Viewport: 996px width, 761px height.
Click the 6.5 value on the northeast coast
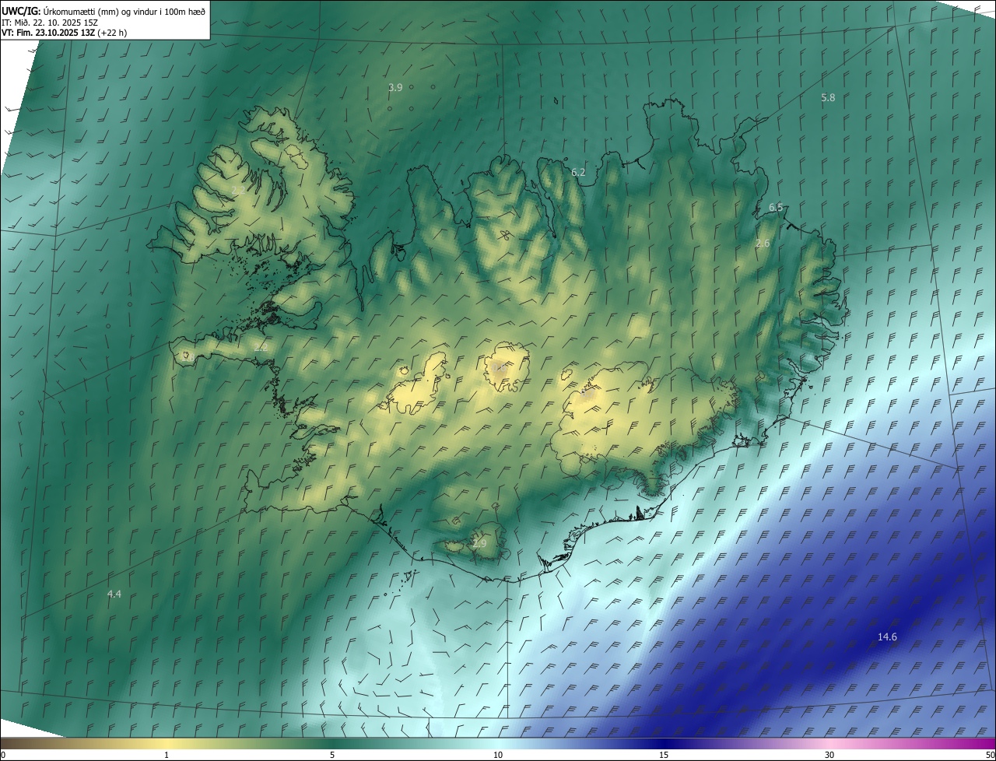point(776,207)
